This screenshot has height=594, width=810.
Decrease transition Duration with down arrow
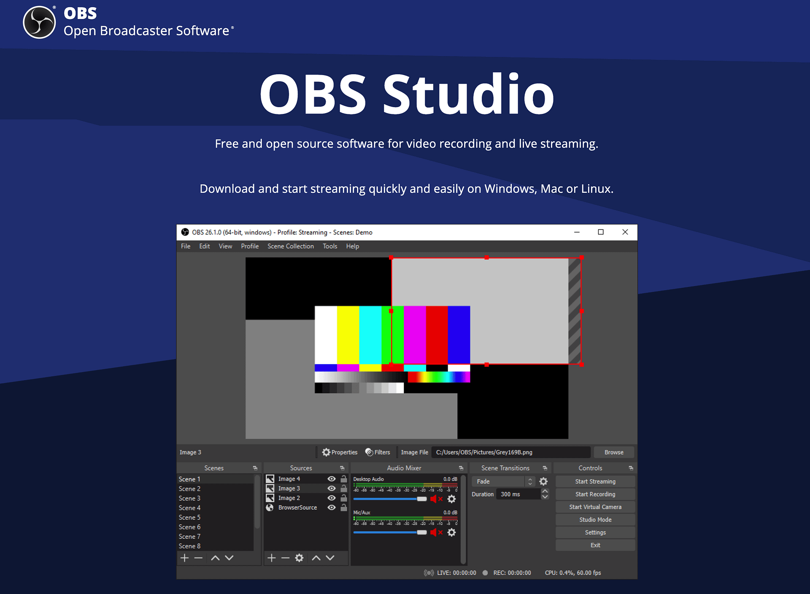pyautogui.click(x=545, y=497)
